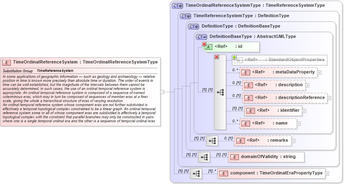
Task: Click the CT icon of TimeOrdinalReferenceSystemType
Action: pyautogui.click(x=177, y=6)
